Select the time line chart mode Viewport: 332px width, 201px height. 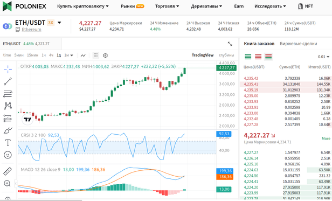tap(7, 56)
